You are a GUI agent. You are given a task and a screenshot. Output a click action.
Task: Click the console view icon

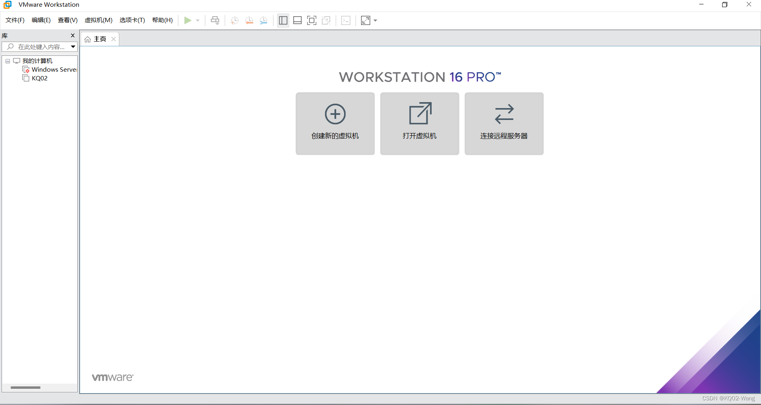tap(346, 20)
